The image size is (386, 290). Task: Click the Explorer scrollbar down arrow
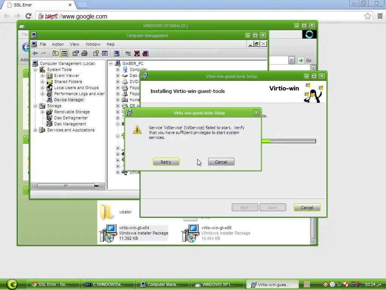313,241
